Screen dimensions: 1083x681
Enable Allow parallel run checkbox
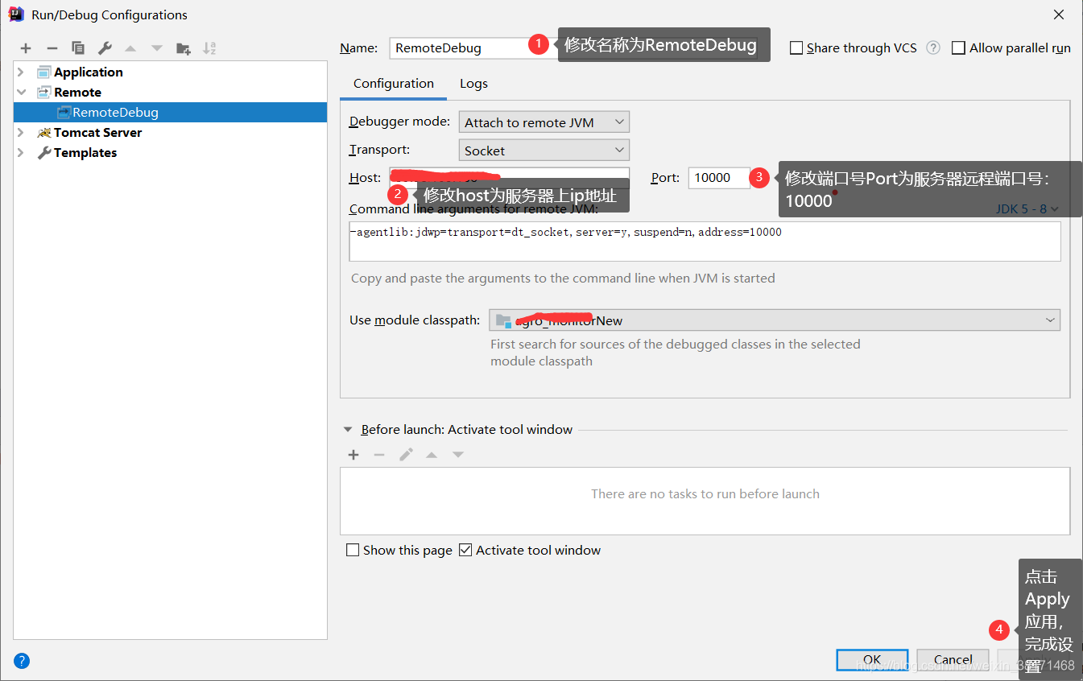(x=958, y=48)
